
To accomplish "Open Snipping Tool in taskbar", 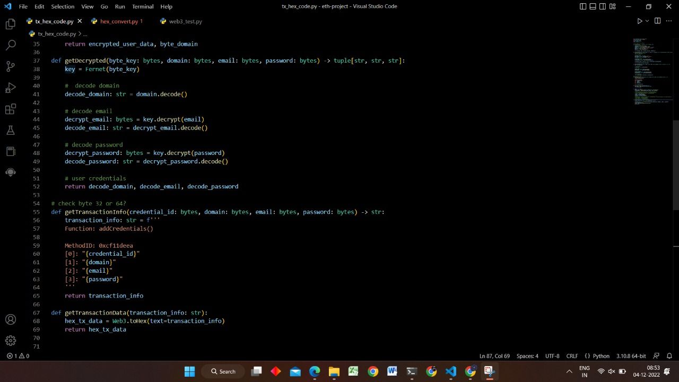I will point(490,371).
